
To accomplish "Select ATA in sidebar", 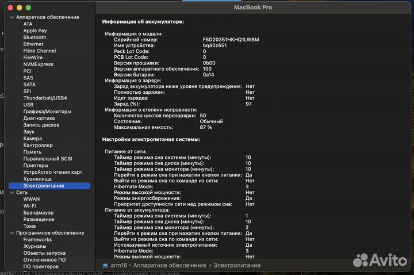I will 28,24.
